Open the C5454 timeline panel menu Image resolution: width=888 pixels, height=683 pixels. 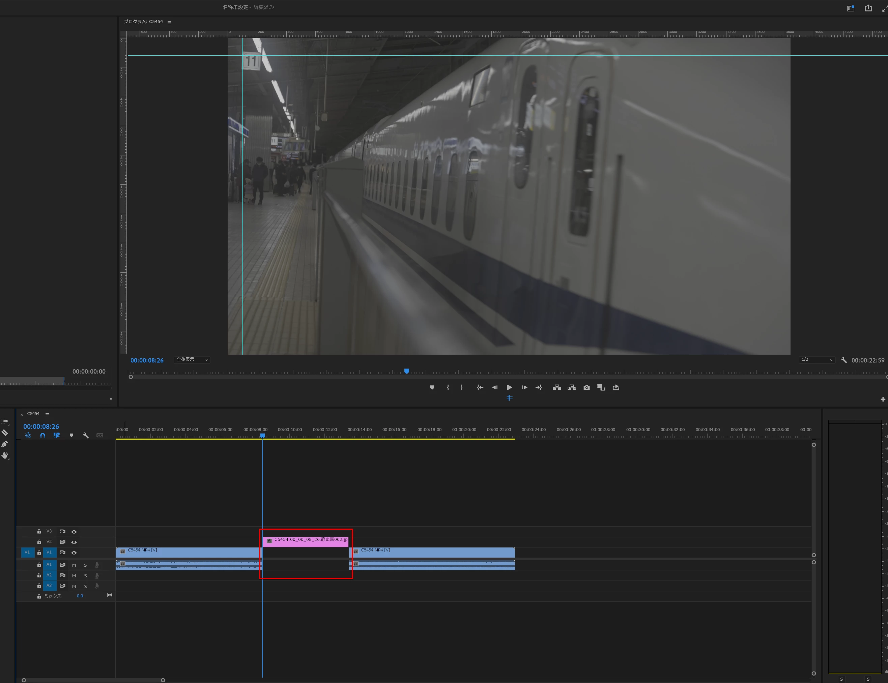click(47, 414)
